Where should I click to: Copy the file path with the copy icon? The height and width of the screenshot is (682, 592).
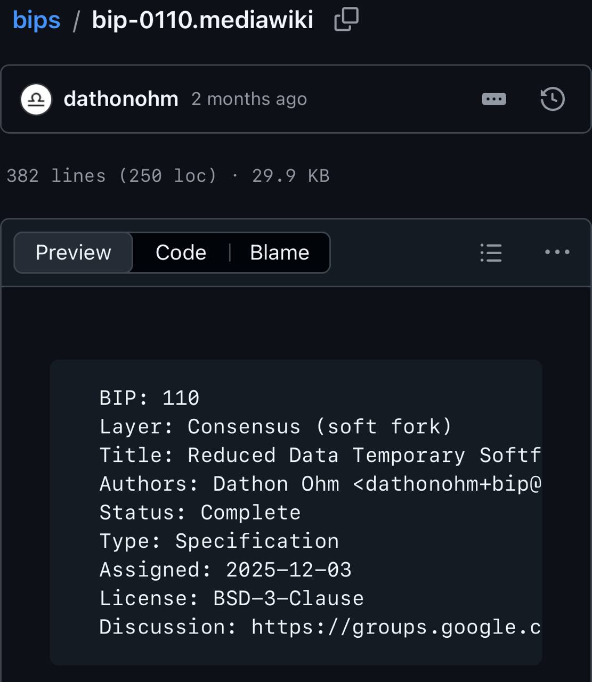tap(346, 20)
